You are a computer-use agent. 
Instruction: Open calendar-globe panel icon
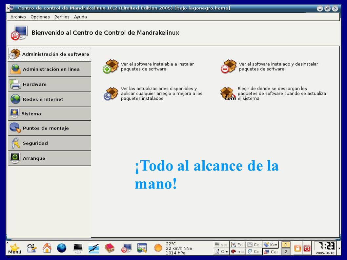point(142,248)
